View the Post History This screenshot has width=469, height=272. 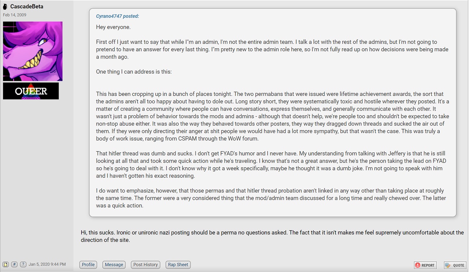(x=146, y=265)
